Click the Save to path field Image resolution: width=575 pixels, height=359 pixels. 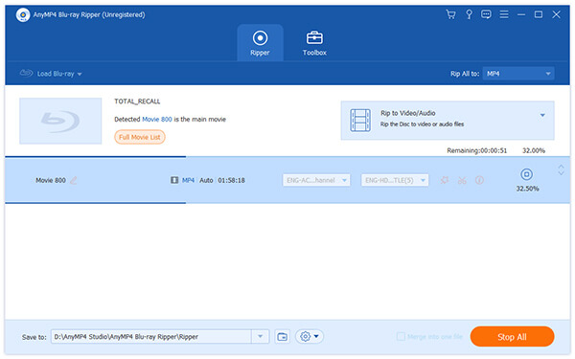click(x=151, y=337)
